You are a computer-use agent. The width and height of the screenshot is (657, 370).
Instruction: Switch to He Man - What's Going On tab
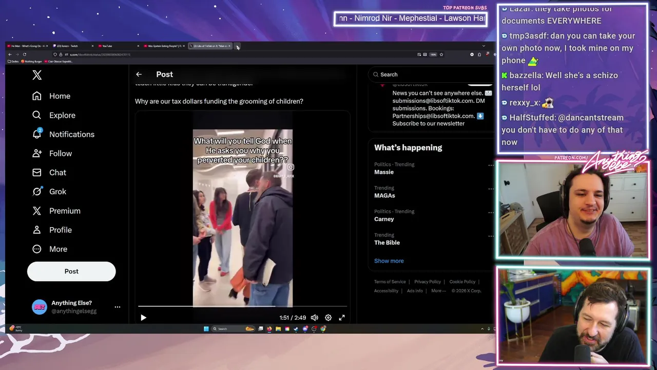pos(28,46)
